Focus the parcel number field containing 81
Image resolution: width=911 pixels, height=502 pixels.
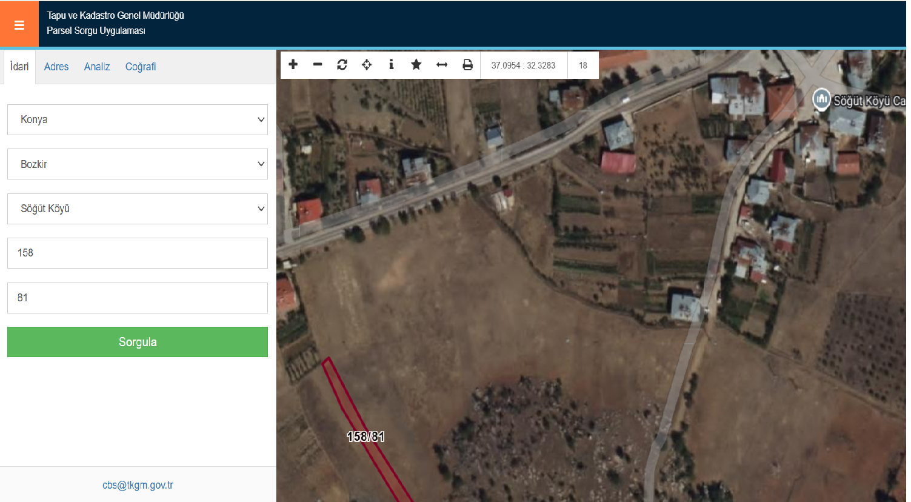point(138,298)
